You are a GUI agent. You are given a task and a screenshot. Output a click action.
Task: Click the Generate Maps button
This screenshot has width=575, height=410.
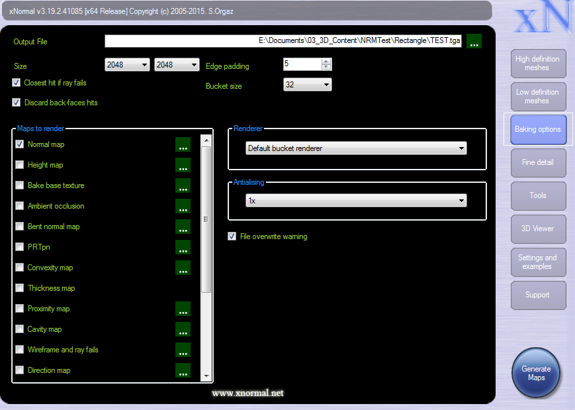point(536,373)
